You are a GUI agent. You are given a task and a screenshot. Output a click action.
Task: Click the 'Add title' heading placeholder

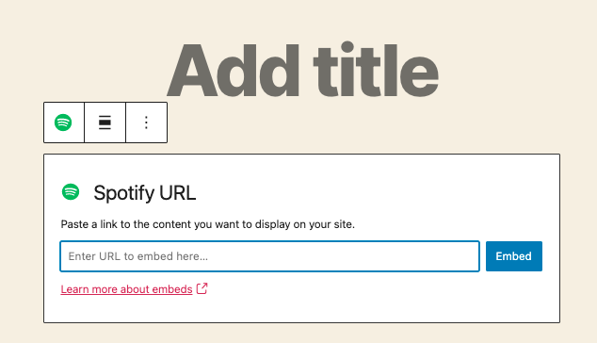(x=302, y=71)
